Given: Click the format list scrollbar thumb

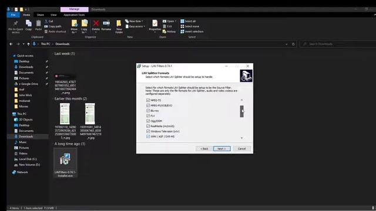Looking at the screenshot, I should 241,111.
